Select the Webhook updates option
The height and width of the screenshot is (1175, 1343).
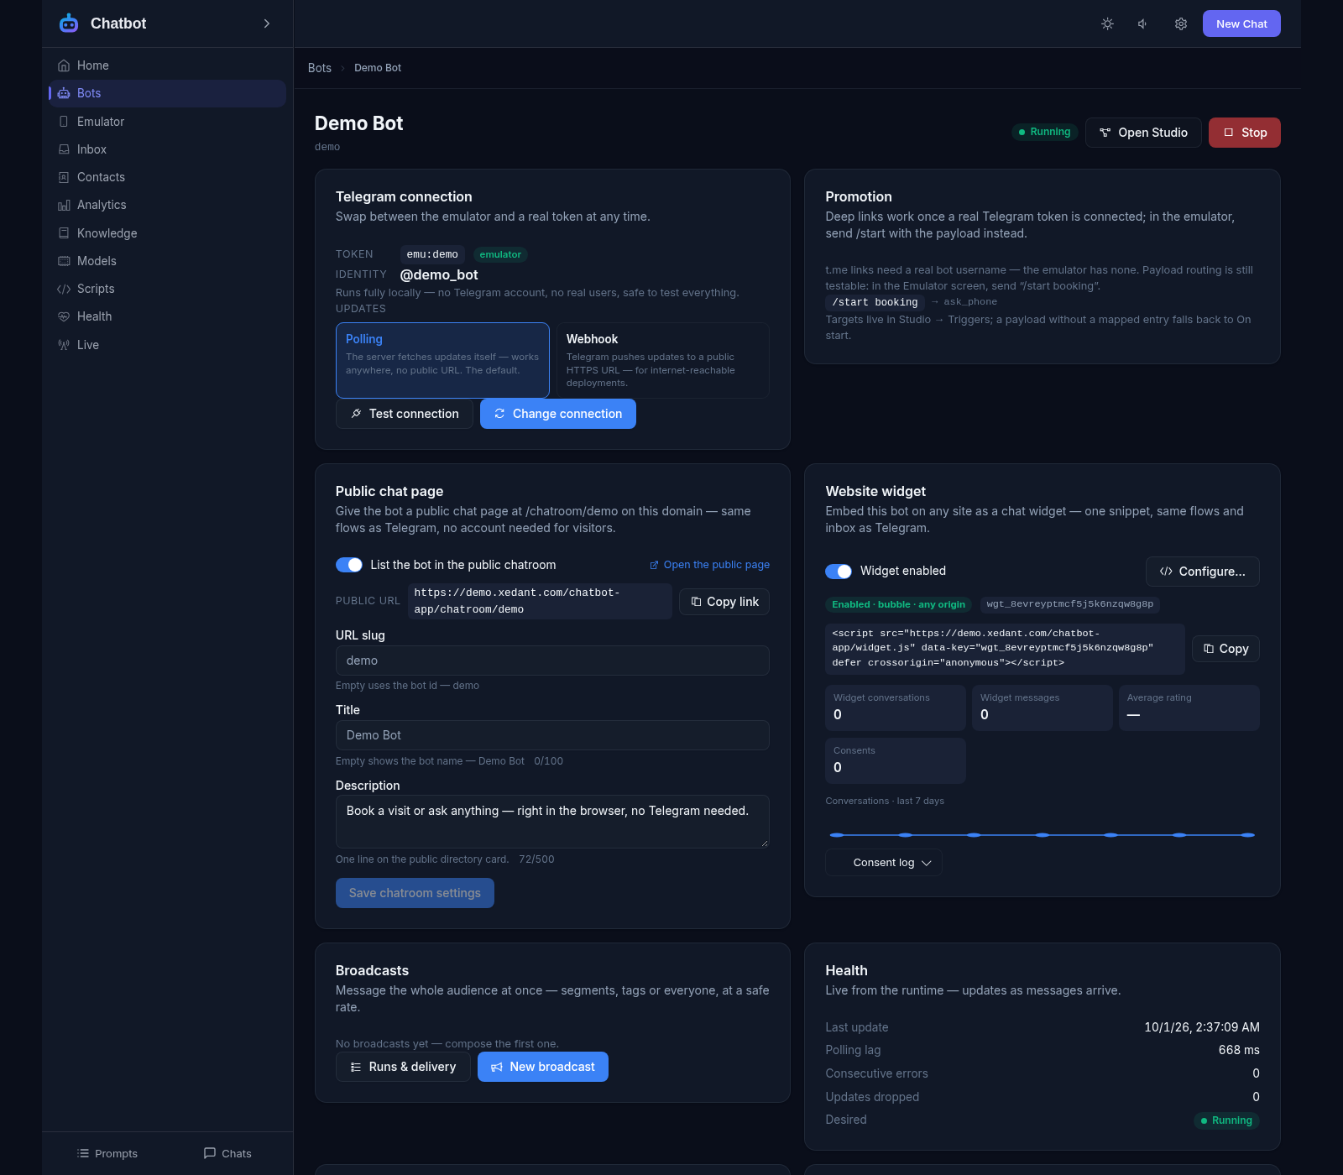pos(663,360)
